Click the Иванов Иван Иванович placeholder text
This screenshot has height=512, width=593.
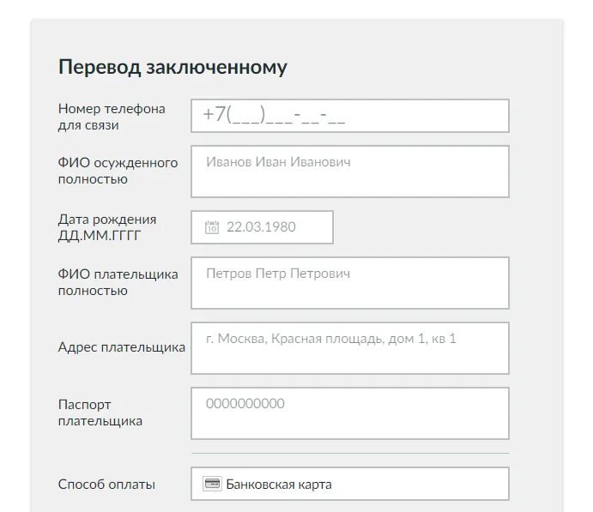point(278,162)
